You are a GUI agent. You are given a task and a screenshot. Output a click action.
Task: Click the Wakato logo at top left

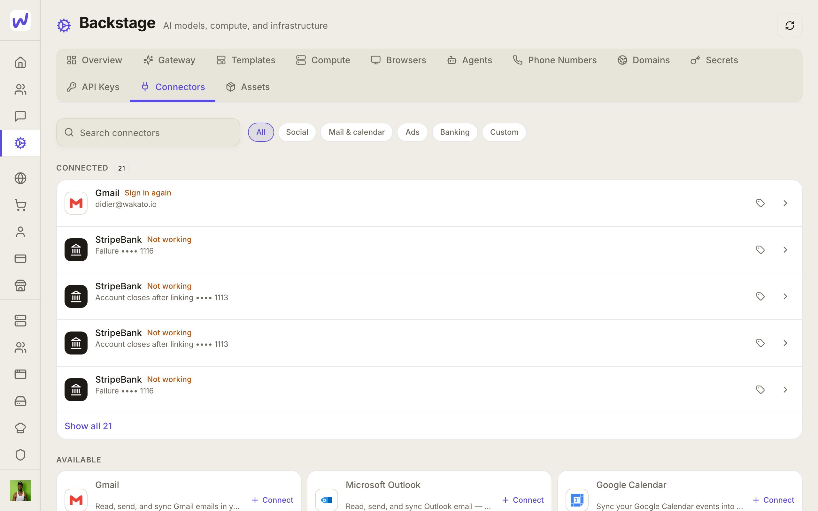click(x=20, y=20)
